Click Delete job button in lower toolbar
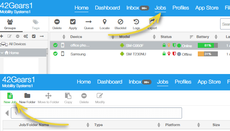This screenshot has width=230, height=131. click(84, 98)
